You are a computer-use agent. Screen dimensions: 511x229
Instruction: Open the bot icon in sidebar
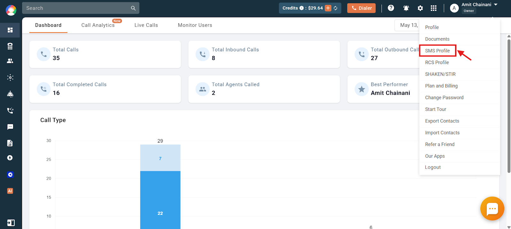[x=10, y=94]
